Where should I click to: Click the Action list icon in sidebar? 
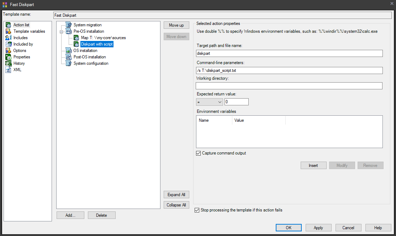point(8,25)
